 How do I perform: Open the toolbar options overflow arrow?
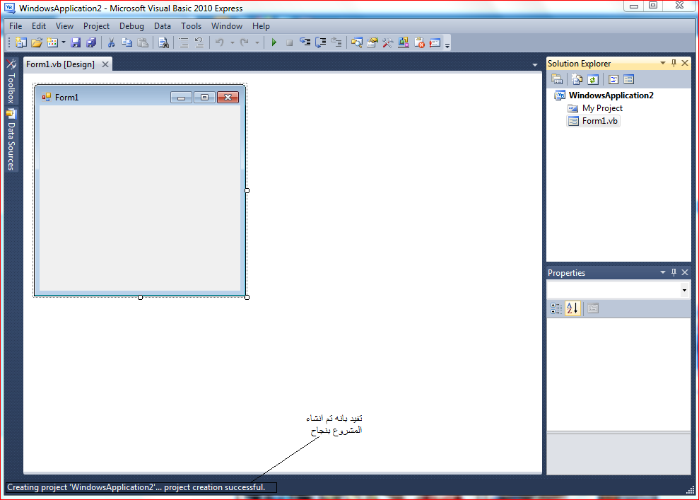point(447,44)
